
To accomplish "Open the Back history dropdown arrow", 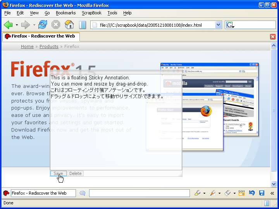I will click(x=17, y=25).
